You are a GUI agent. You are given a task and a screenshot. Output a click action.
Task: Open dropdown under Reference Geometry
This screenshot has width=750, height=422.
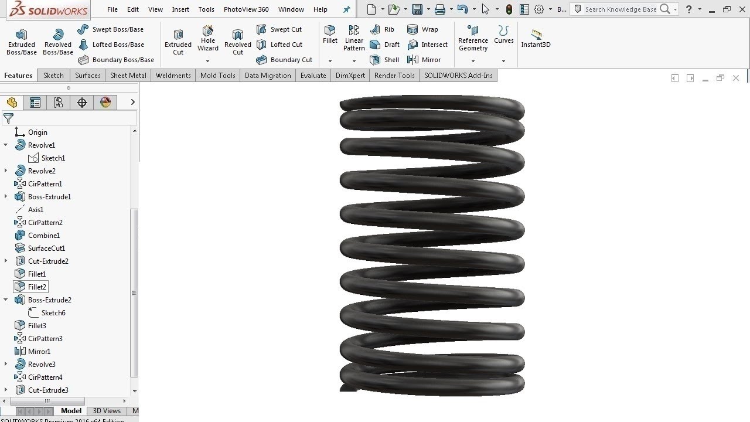473,61
